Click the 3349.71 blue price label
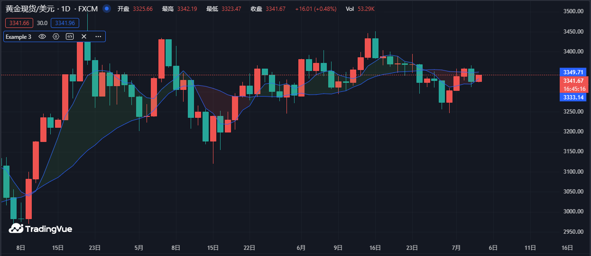The width and height of the screenshot is (591, 256). 573,72
